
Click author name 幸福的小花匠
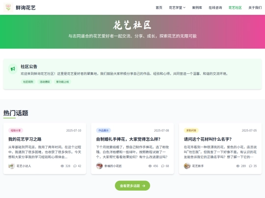[113, 166]
